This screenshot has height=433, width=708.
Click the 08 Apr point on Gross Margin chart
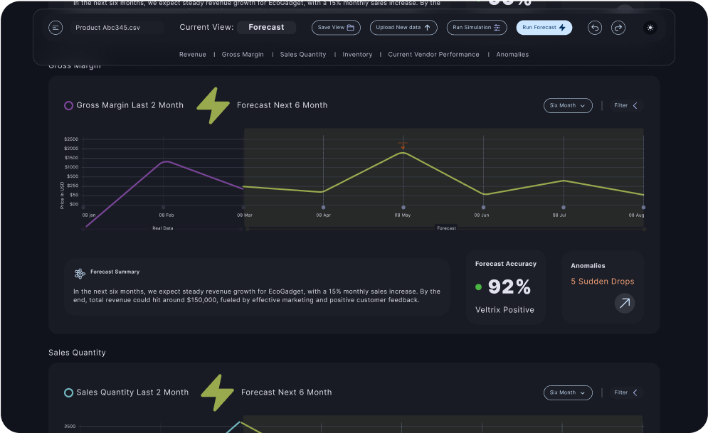(x=323, y=208)
